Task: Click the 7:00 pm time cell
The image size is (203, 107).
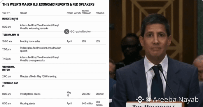Action: [x=6, y=50]
